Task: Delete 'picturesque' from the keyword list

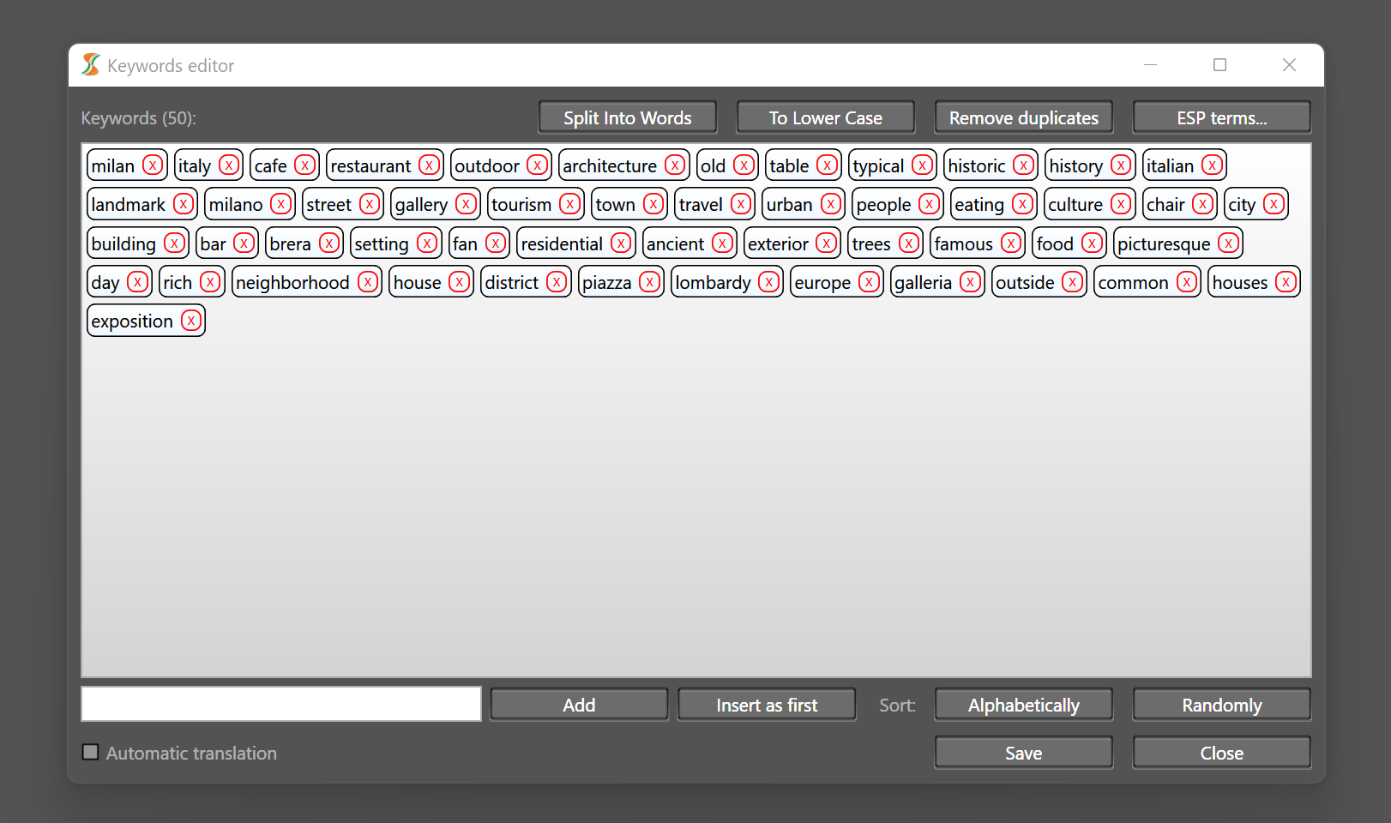Action: coord(1225,243)
